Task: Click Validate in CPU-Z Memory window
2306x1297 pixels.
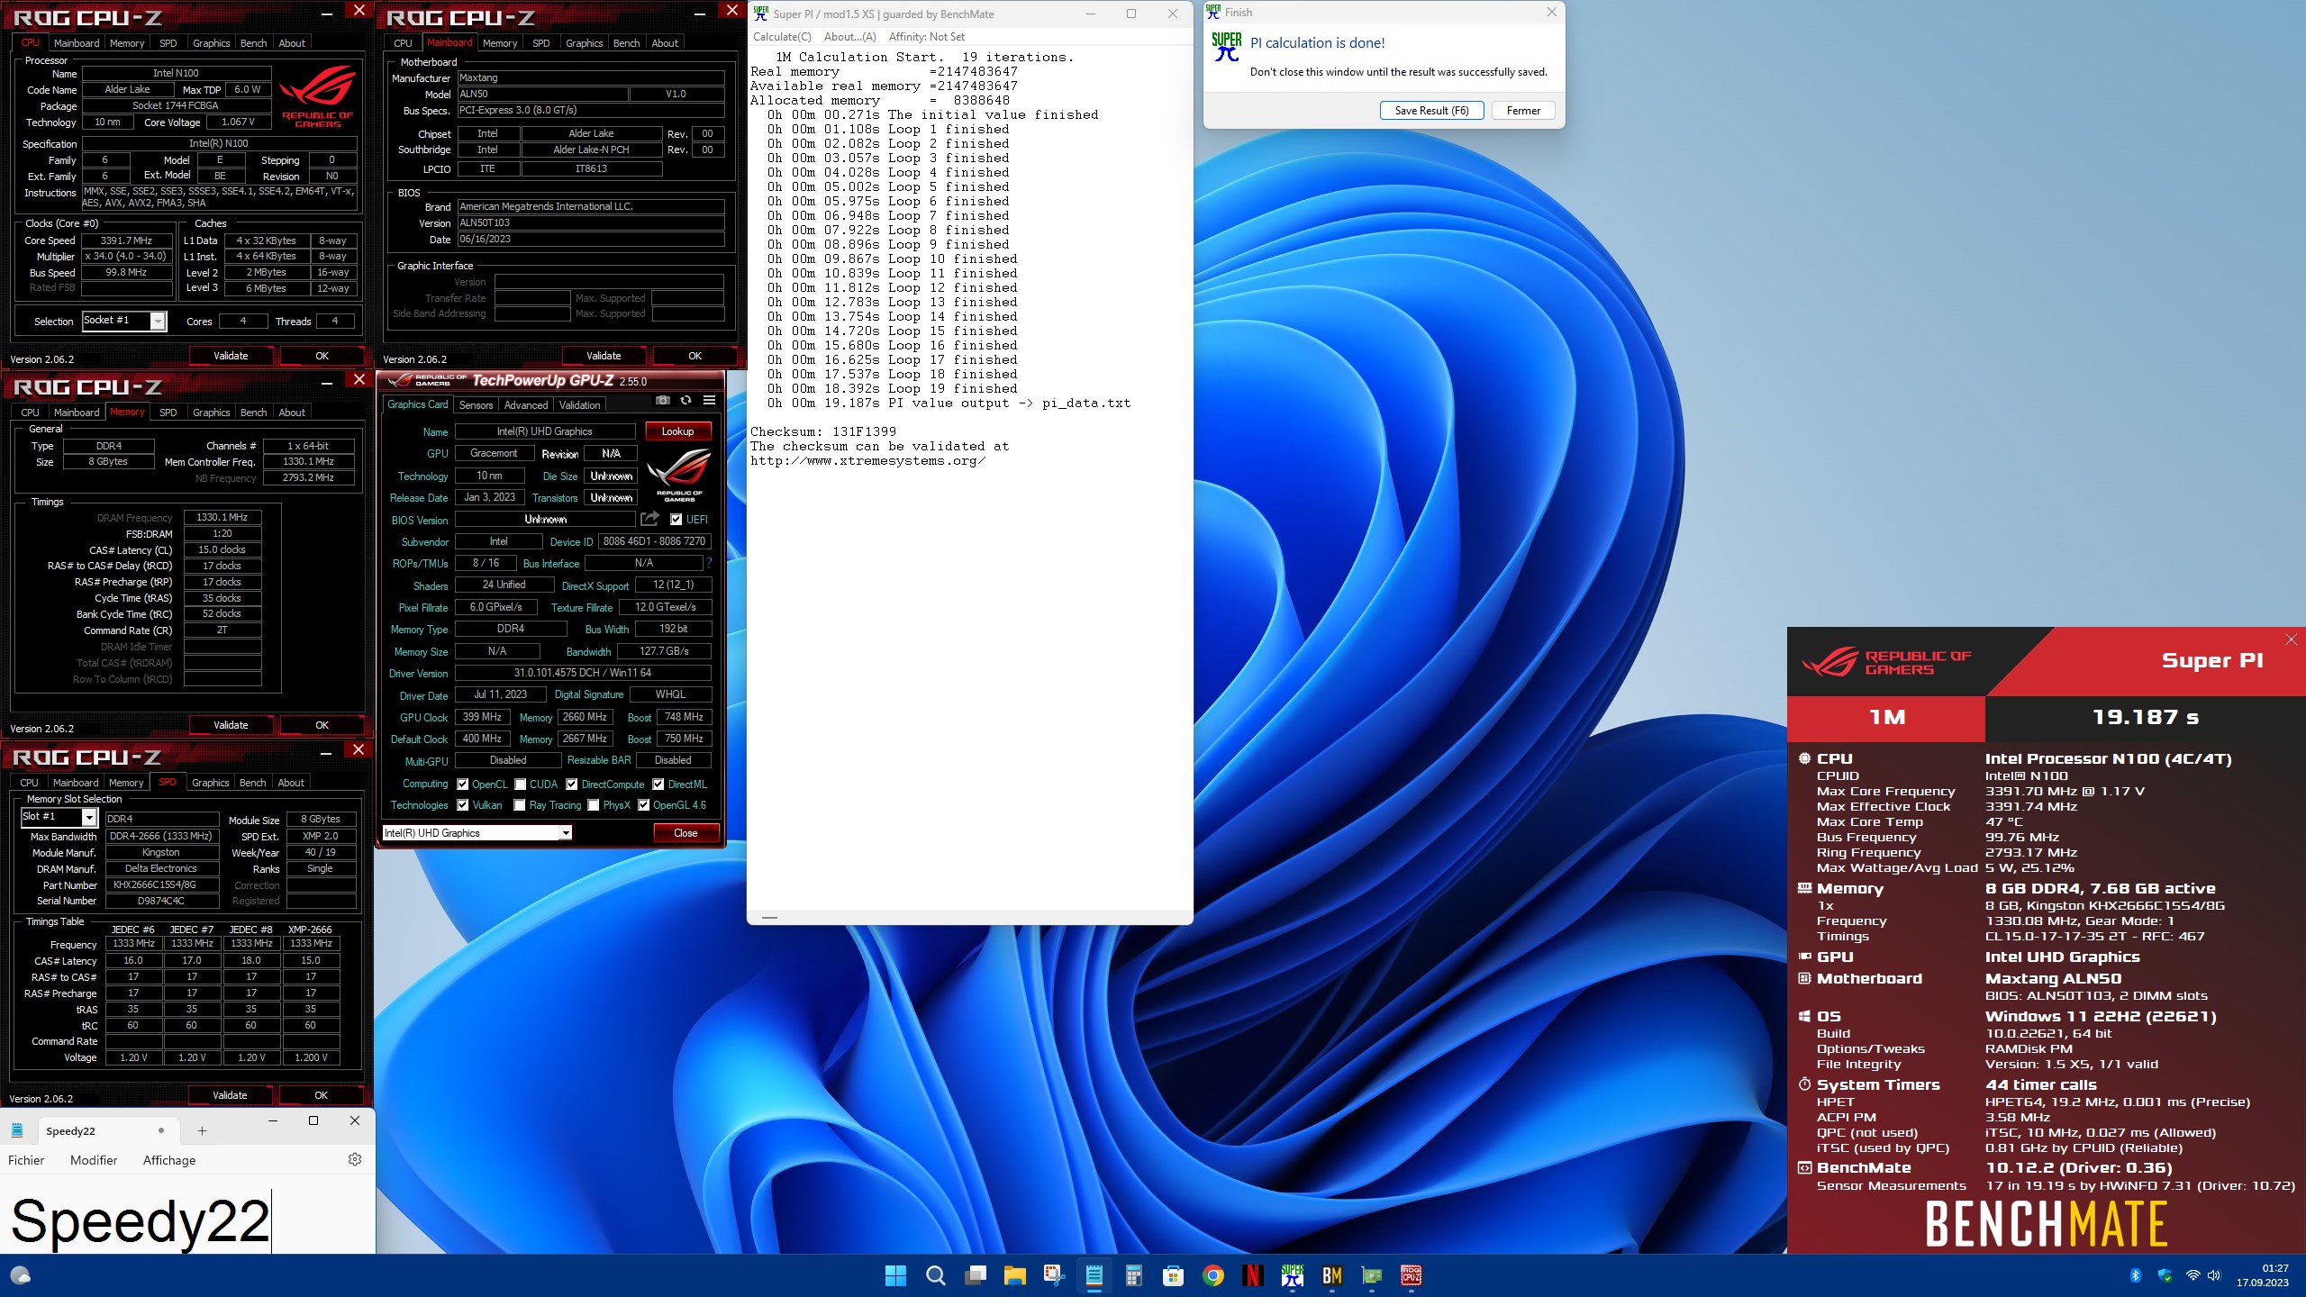Action: point(231,725)
